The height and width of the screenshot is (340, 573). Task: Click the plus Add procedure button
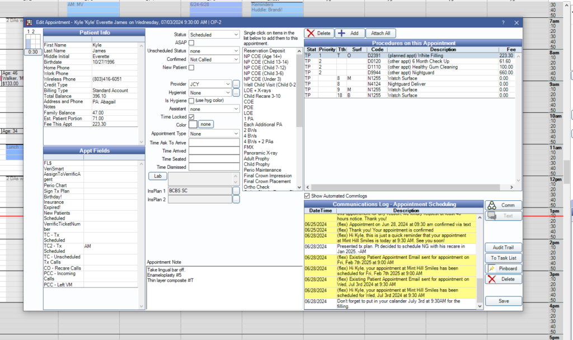[x=350, y=33]
